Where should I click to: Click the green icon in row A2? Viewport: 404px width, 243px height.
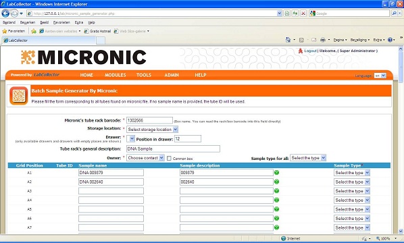pyautogui.click(x=277, y=182)
